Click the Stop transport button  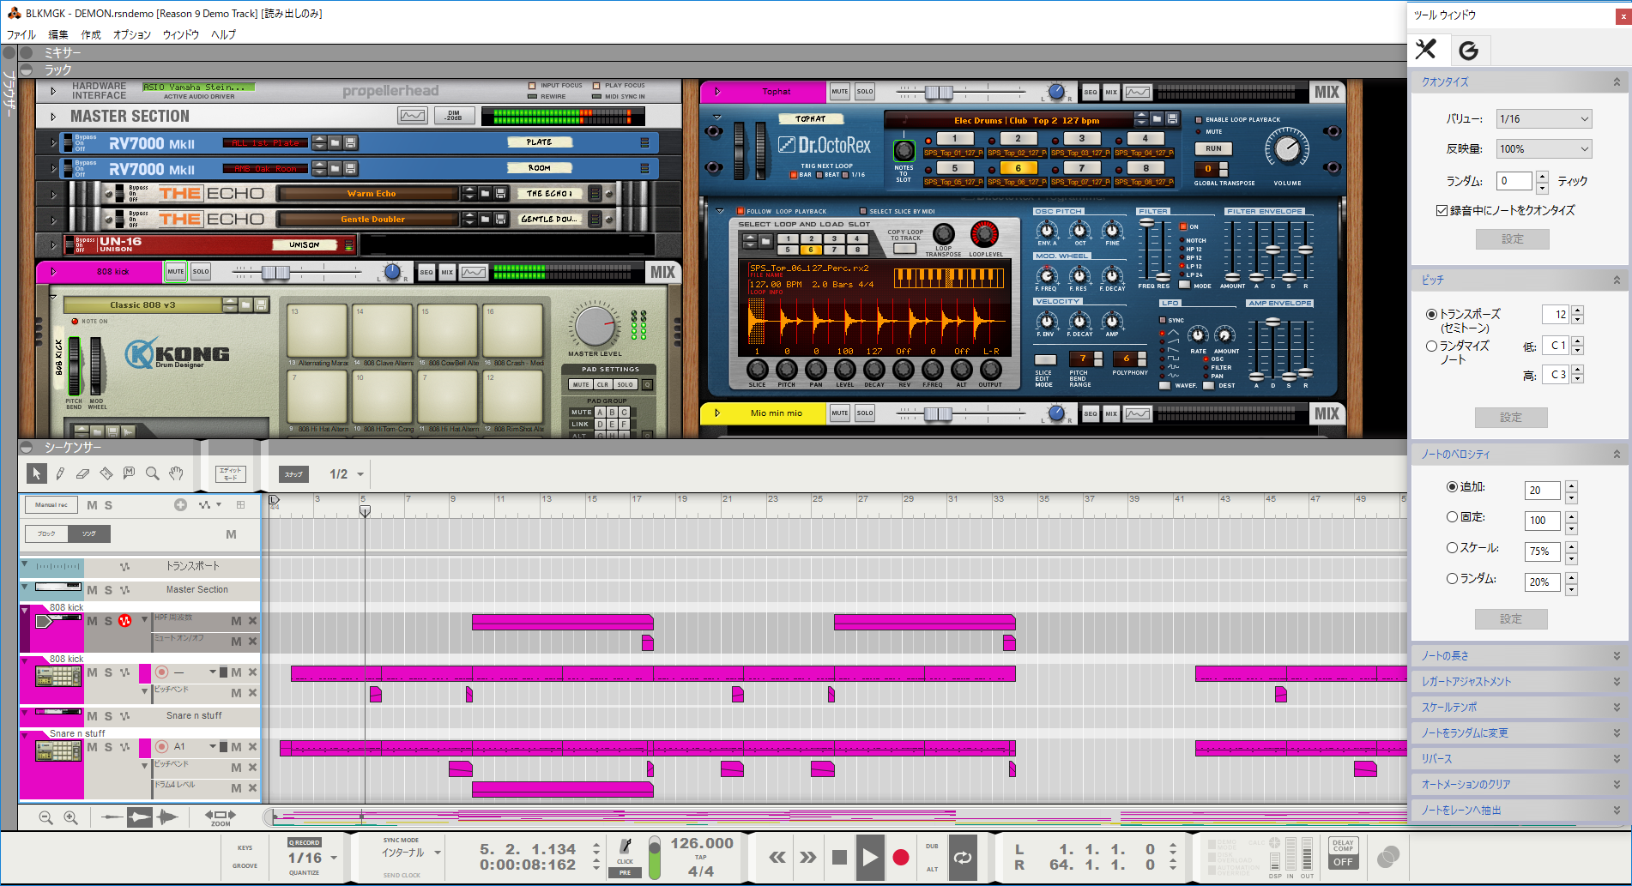[x=839, y=857]
